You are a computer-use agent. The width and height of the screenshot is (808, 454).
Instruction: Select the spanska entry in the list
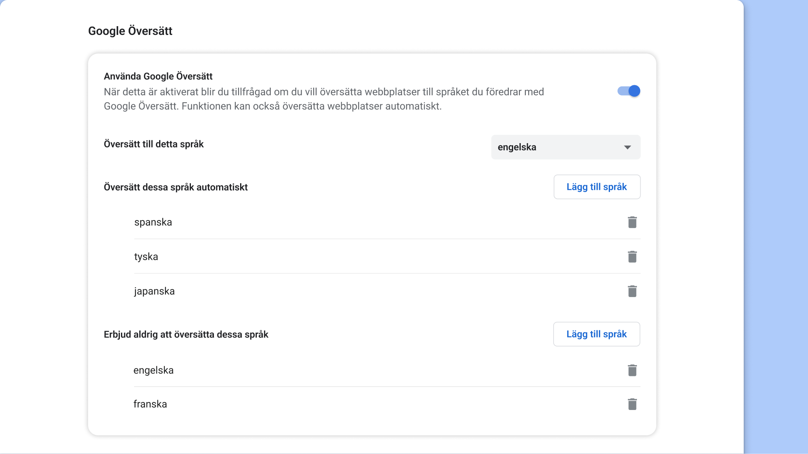(x=153, y=222)
